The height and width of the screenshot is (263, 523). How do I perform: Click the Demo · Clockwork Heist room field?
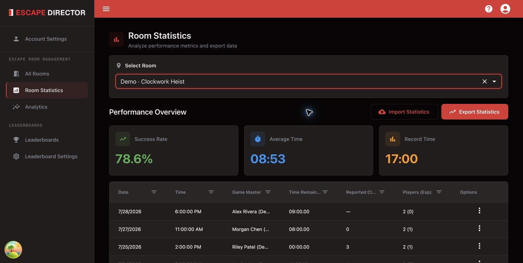click(308, 81)
